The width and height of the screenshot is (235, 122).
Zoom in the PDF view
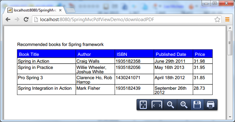point(184,105)
